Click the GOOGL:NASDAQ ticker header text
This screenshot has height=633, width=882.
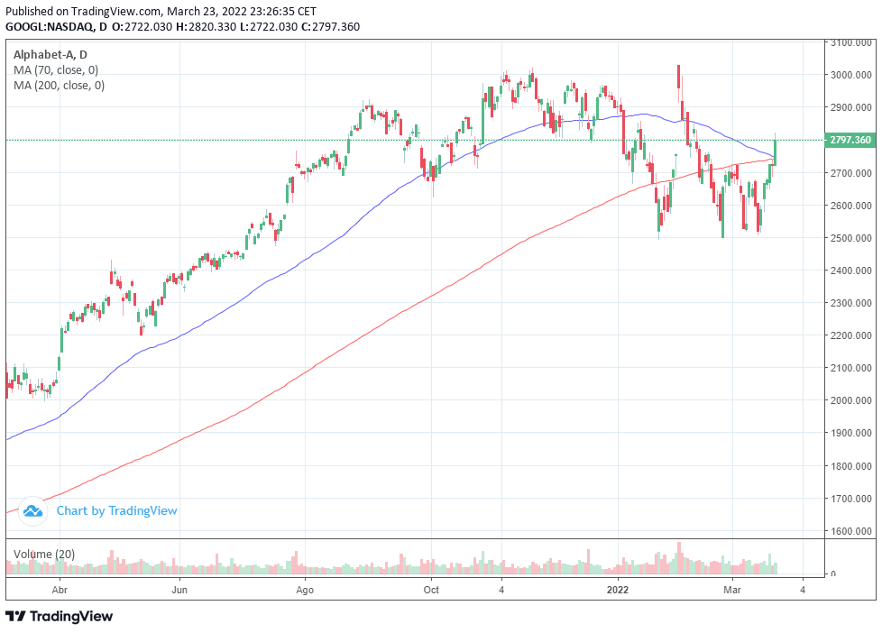[x=51, y=26]
